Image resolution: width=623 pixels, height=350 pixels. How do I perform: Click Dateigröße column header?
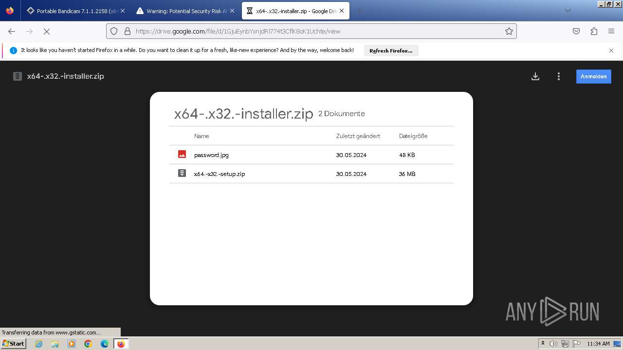coord(413,136)
